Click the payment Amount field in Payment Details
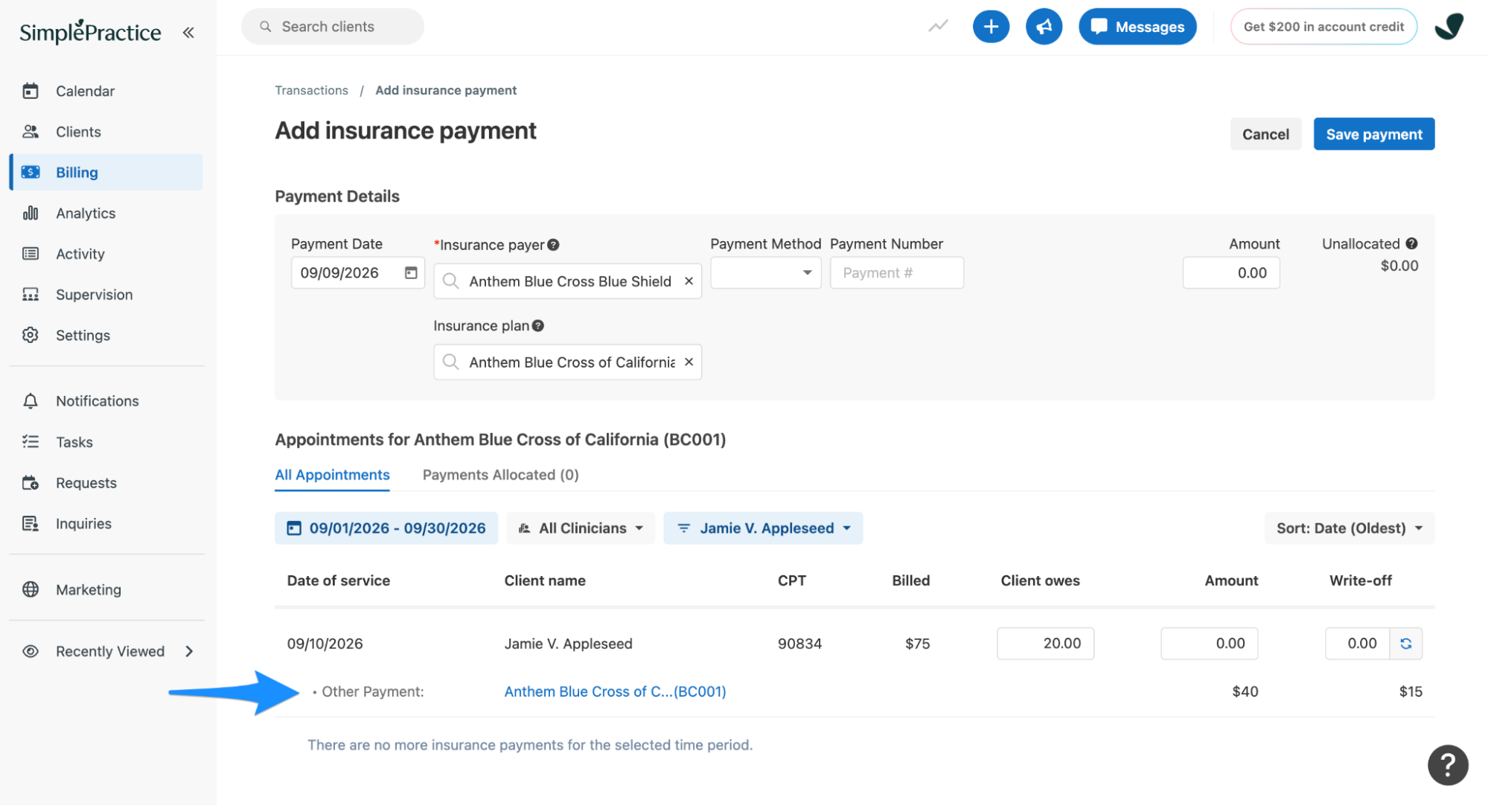This screenshot has width=1488, height=806. tap(1230, 273)
